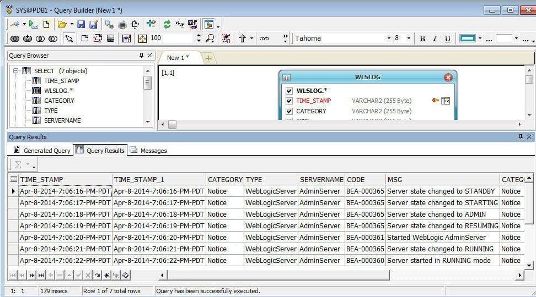Viewport: 536px width, 297px height.
Task: Apply bold formatting with B
Action: [x=422, y=38]
